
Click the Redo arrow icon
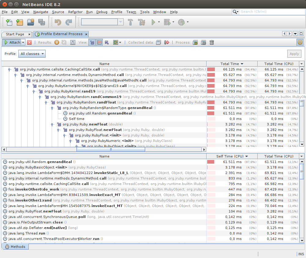pos(69,22)
